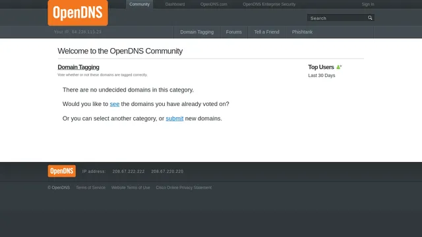Open the Cisco Online Privacy Statement link
422x237 pixels.
pyautogui.click(x=184, y=188)
